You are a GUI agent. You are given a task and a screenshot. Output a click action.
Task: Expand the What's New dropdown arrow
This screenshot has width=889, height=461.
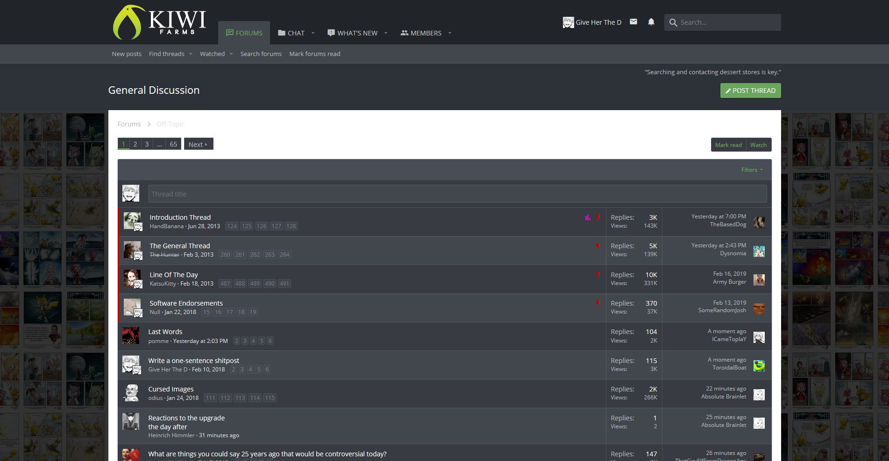pos(386,33)
